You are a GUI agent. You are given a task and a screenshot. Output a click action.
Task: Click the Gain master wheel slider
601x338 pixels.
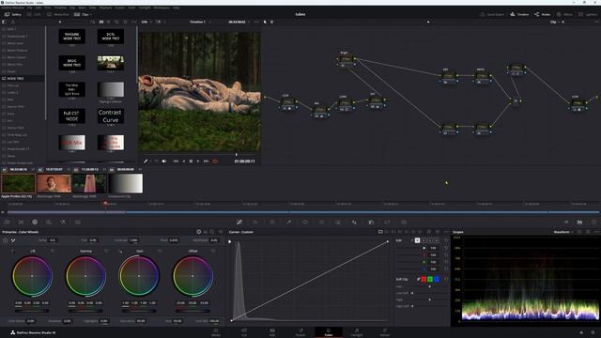pyautogui.click(x=139, y=311)
